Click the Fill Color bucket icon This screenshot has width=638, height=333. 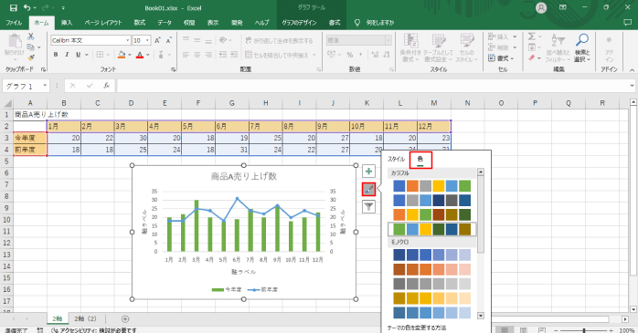coord(122,55)
